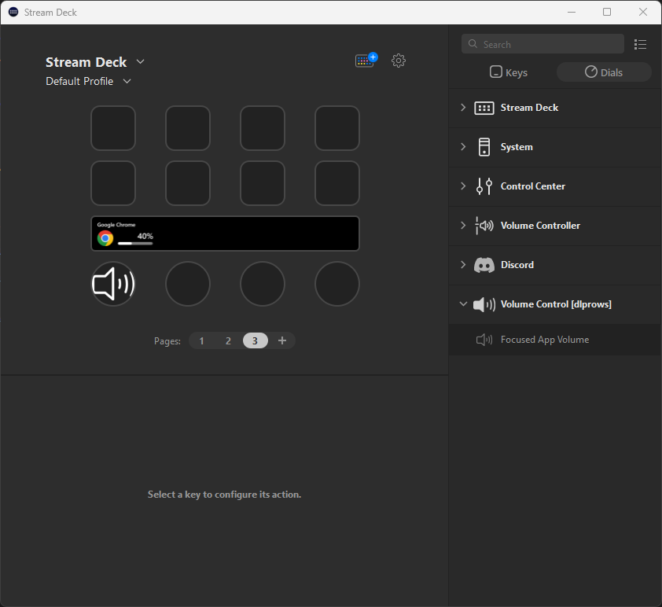The width and height of the screenshot is (662, 607).
Task: Click the Google Chrome title on touch strip
Action: point(116,225)
